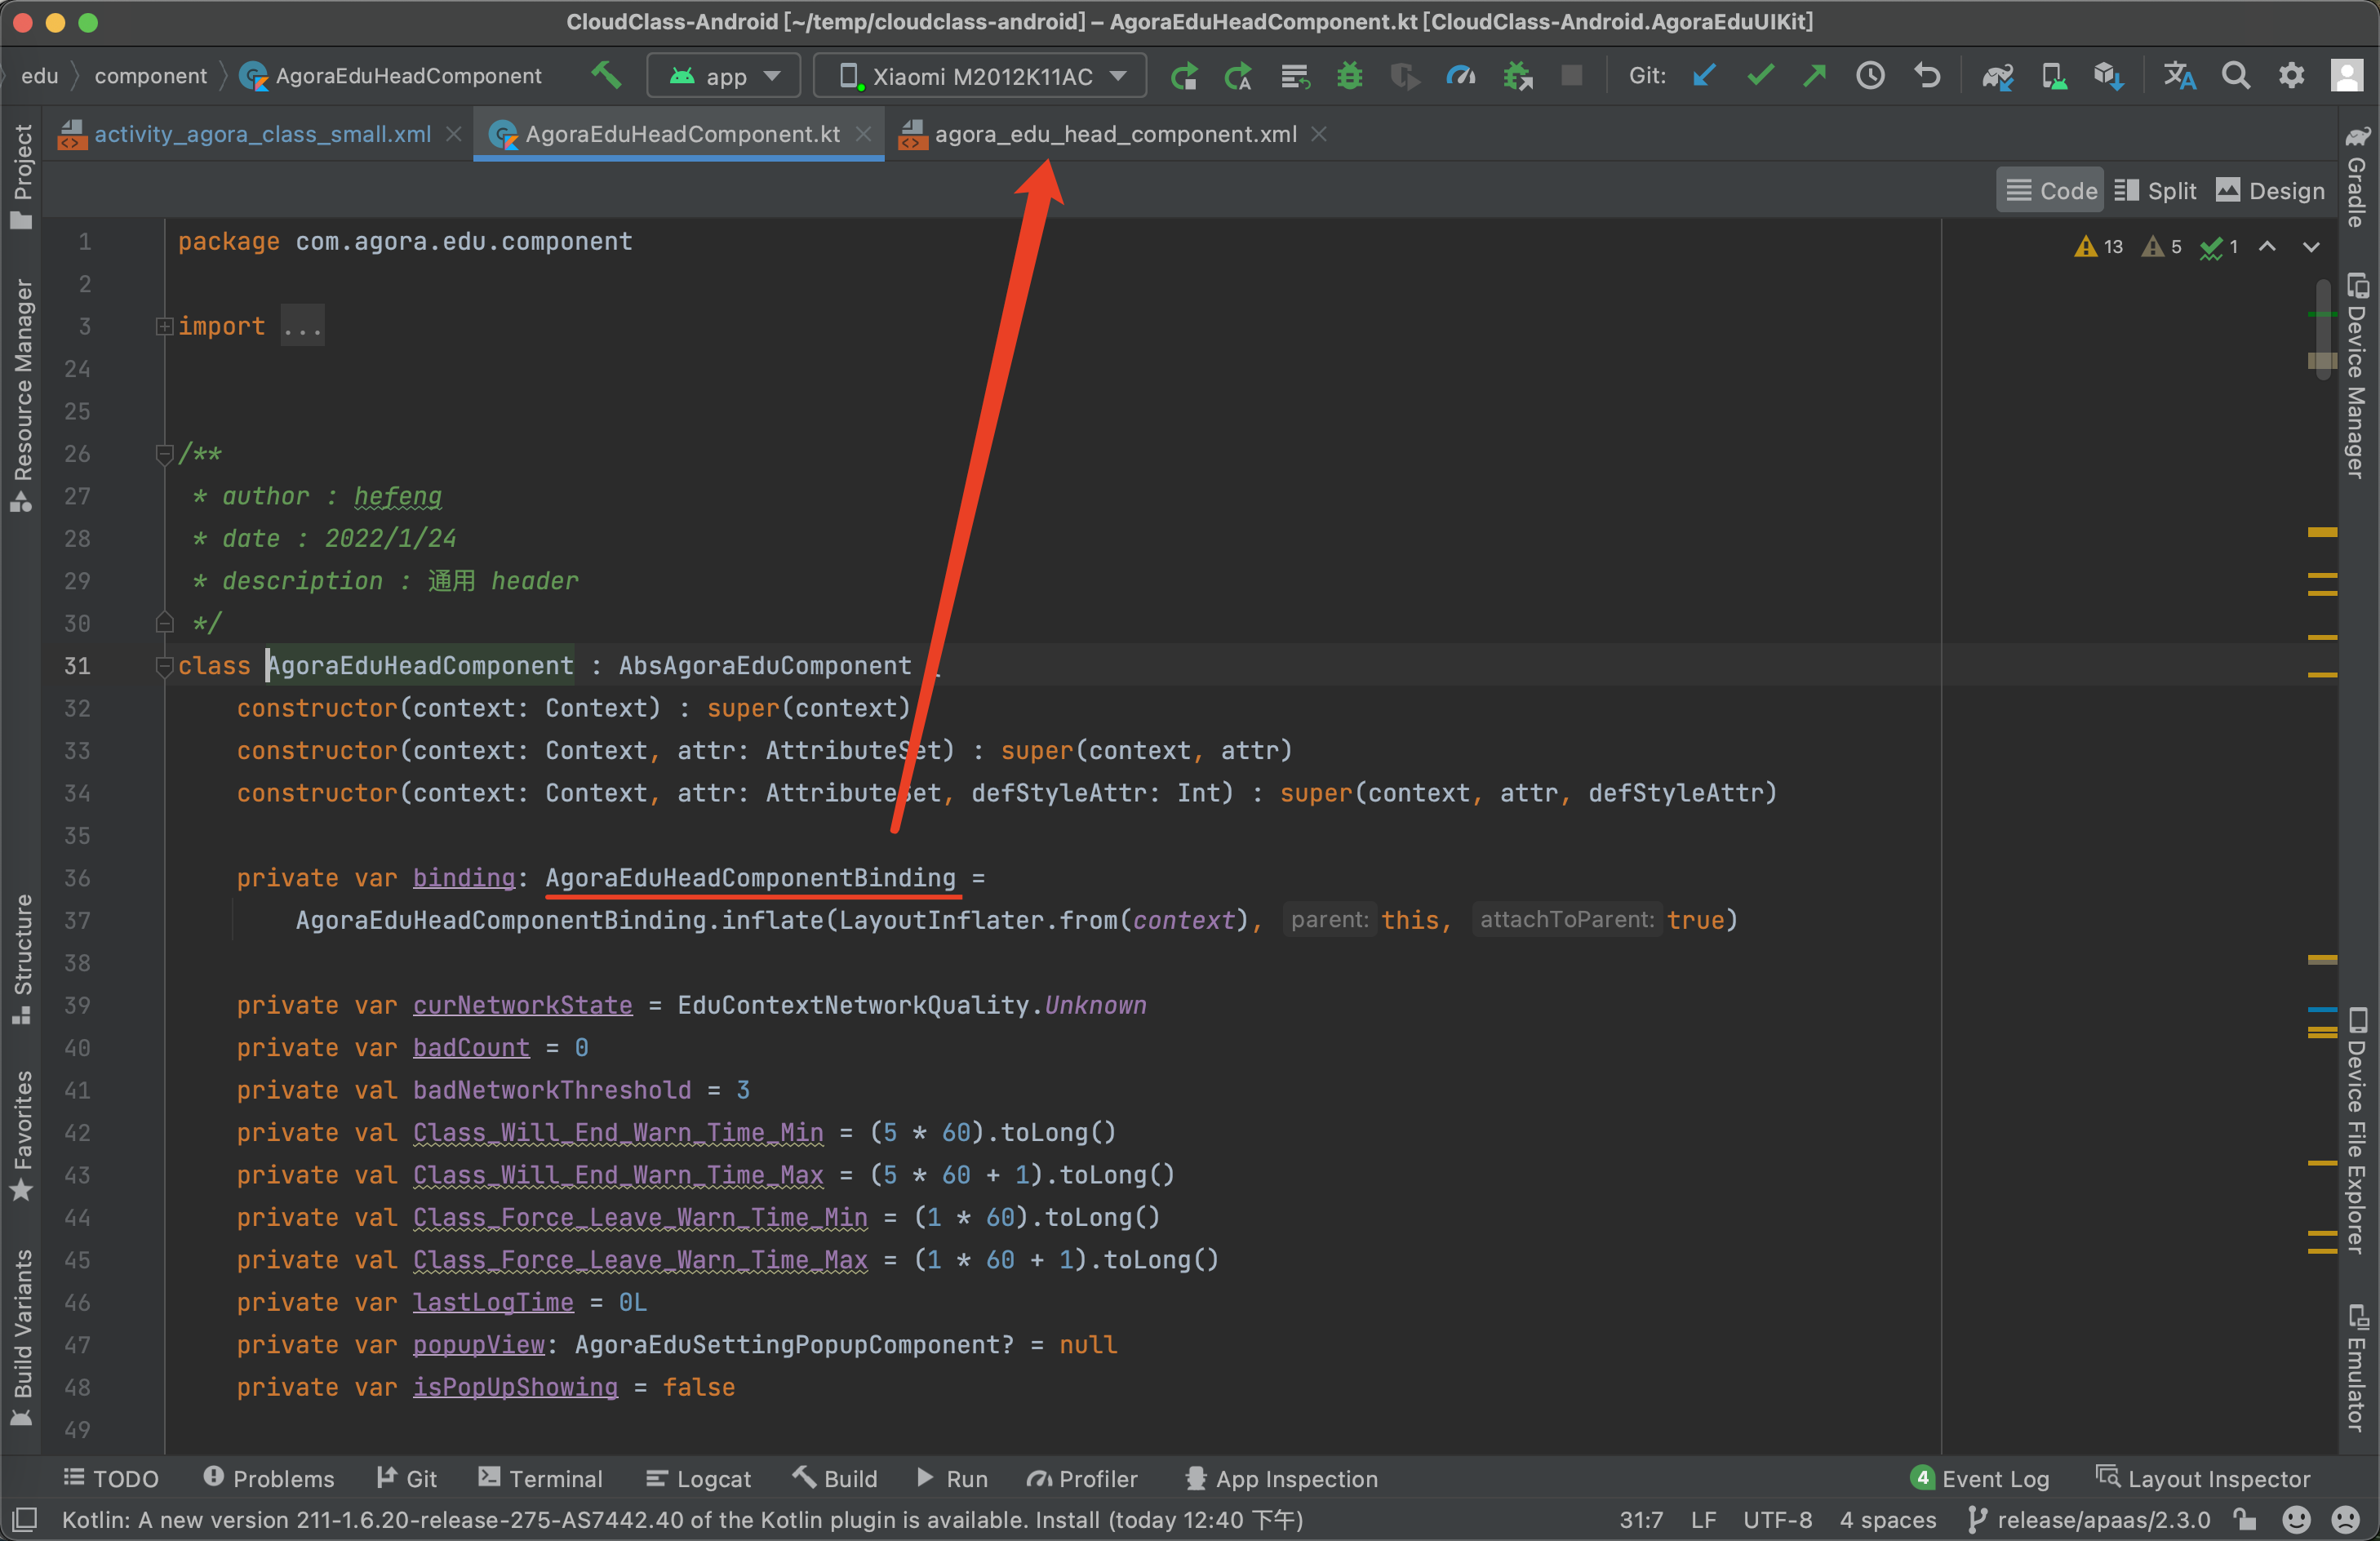The height and width of the screenshot is (1541, 2380).
Task: Switch editor to Design view
Action: pos(2270,190)
